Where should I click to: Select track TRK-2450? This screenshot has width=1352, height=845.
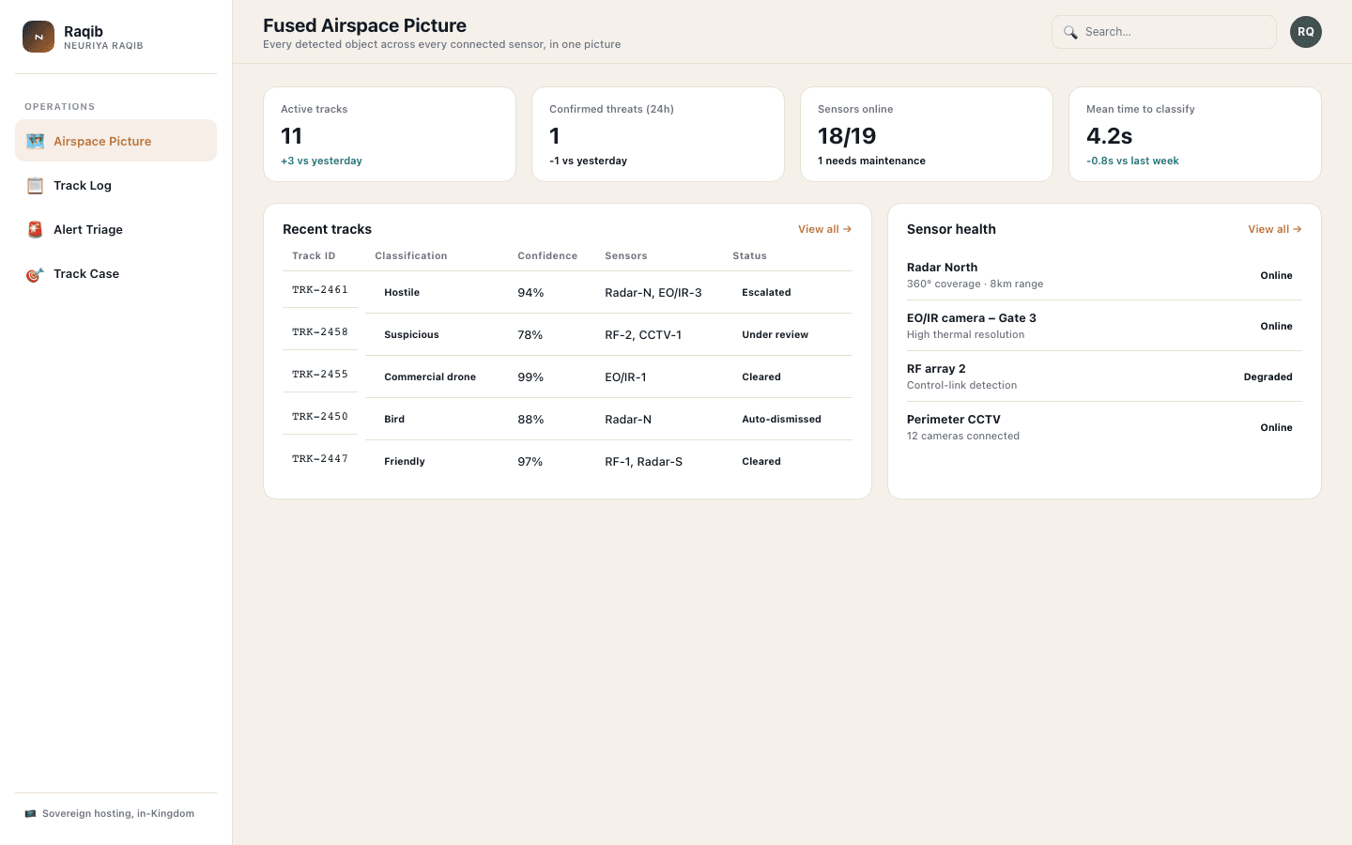320,417
